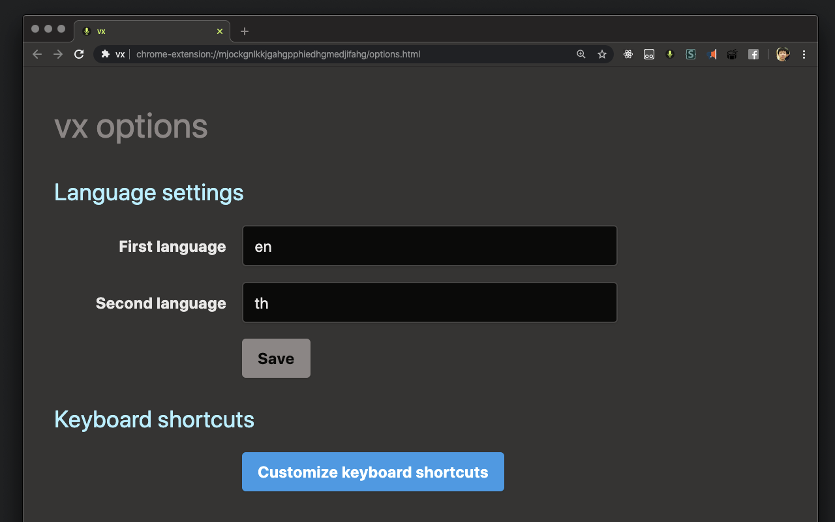
Task: Focus the First language input field
Action: (429, 246)
